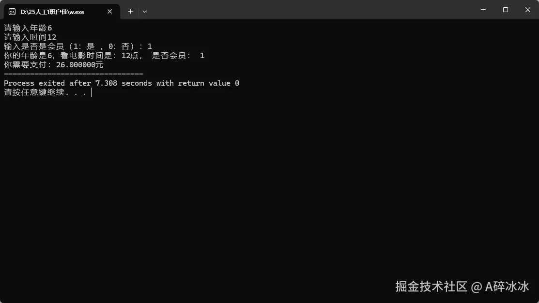Image resolution: width=539 pixels, height=303 pixels.
Task: Click the empty title bar area beside the tabs
Action: (x=309, y=10)
